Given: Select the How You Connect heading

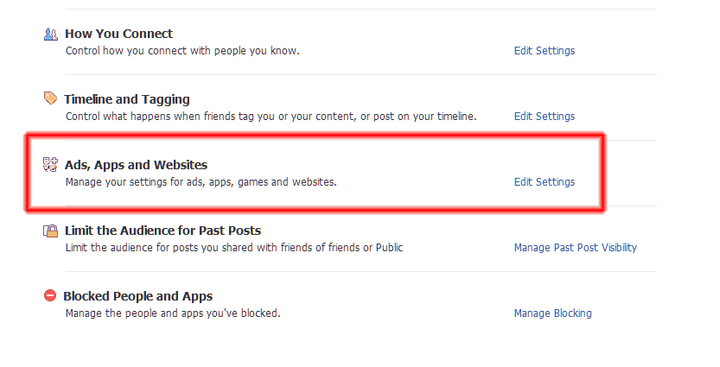Looking at the screenshot, I should tap(119, 34).
